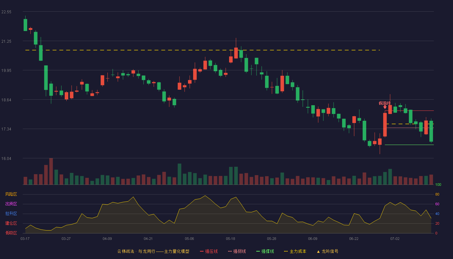Click the 22.55 price axis label
Screen dimensions: 453x259
(x=6, y=12)
